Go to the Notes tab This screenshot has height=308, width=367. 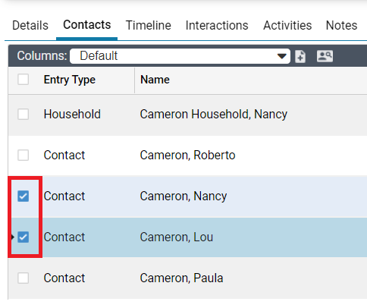click(341, 26)
